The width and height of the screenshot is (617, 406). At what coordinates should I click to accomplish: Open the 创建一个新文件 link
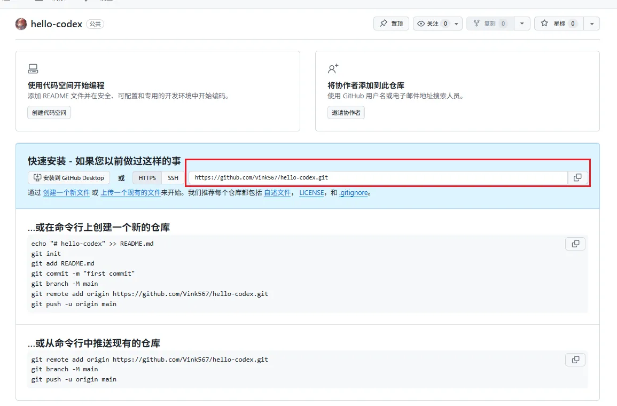(x=66, y=193)
